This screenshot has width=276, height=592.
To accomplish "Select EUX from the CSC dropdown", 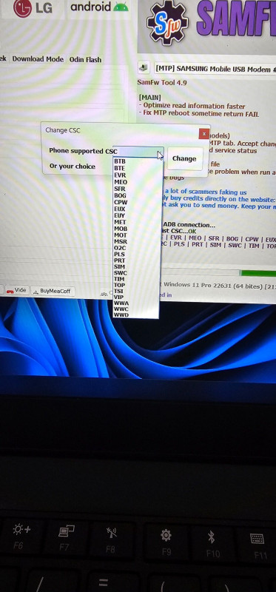I will tap(120, 209).
